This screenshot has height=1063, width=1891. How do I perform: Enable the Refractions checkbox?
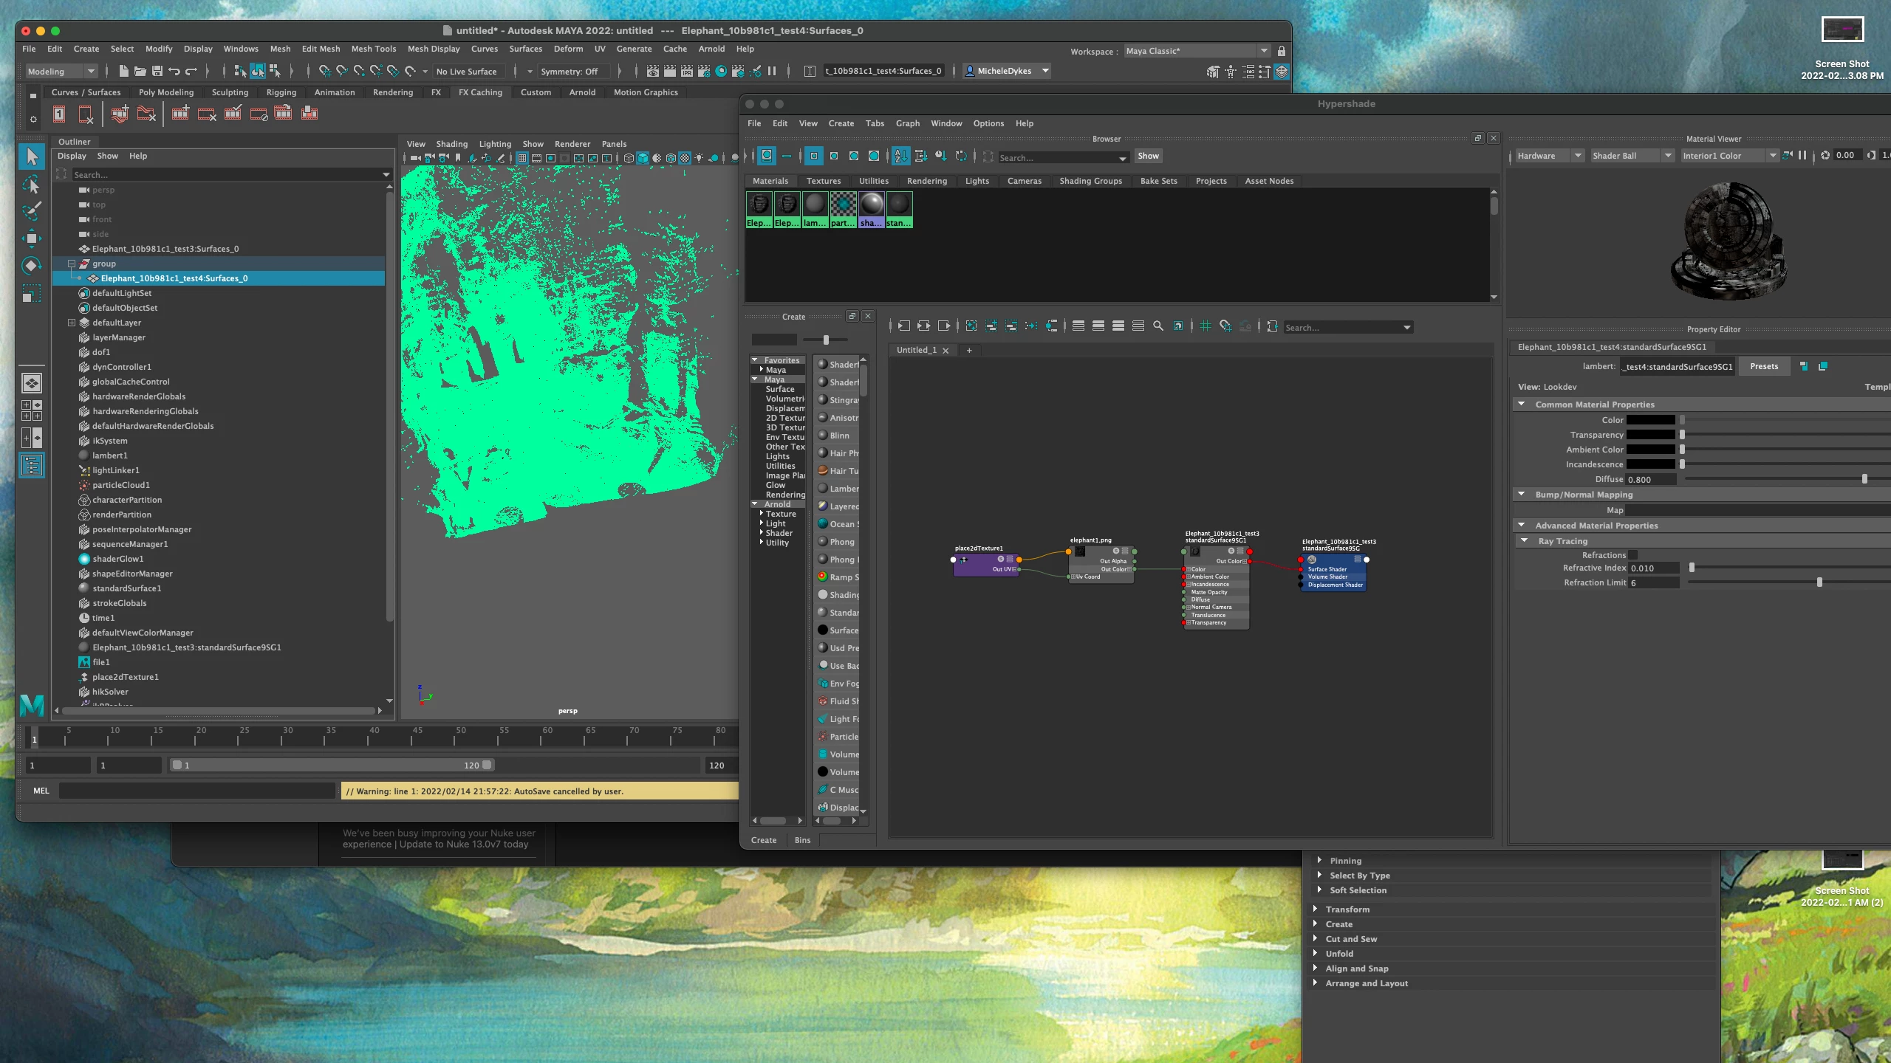point(1633,555)
